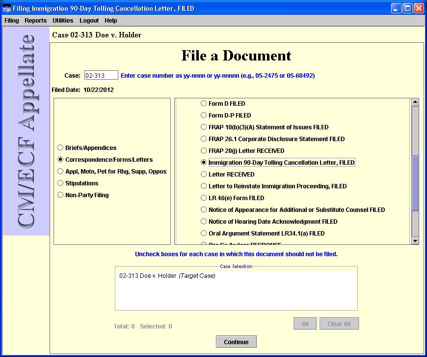Select Correspondence/Forms/Letters category
This screenshot has height=357, width=427.
(x=105, y=159)
